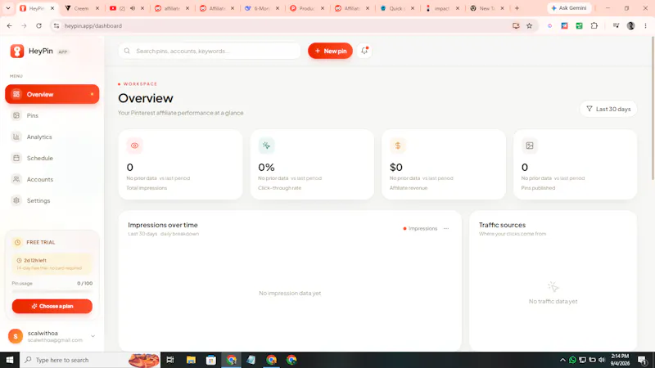The image size is (655, 368).
Task: Click the Windows Type here to search box
Action: point(90,360)
